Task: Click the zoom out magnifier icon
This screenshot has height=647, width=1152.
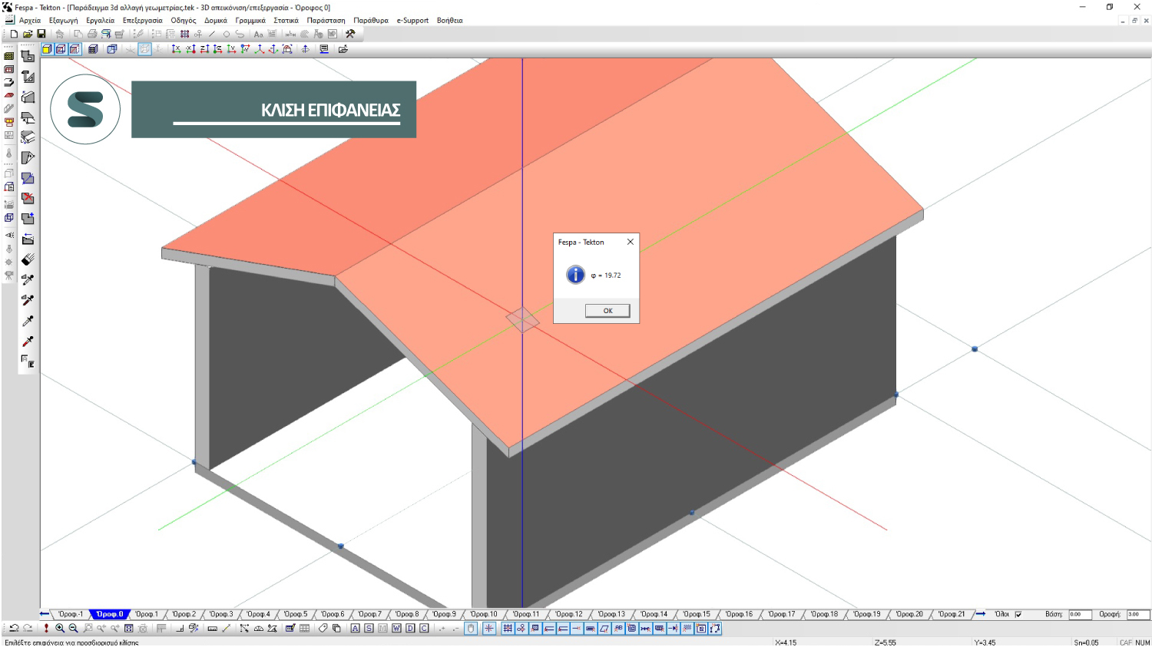Action: pyautogui.click(x=74, y=629)
